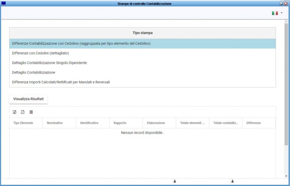The height and width of the screenshot is (186, 290).
Task: Select Differenze con Cedolini (dettagliato)
Action: [x=143, y=53]
